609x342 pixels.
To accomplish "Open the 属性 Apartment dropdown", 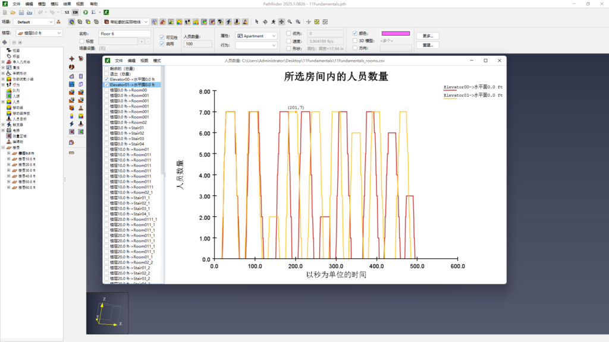I will tap(256, 36).
